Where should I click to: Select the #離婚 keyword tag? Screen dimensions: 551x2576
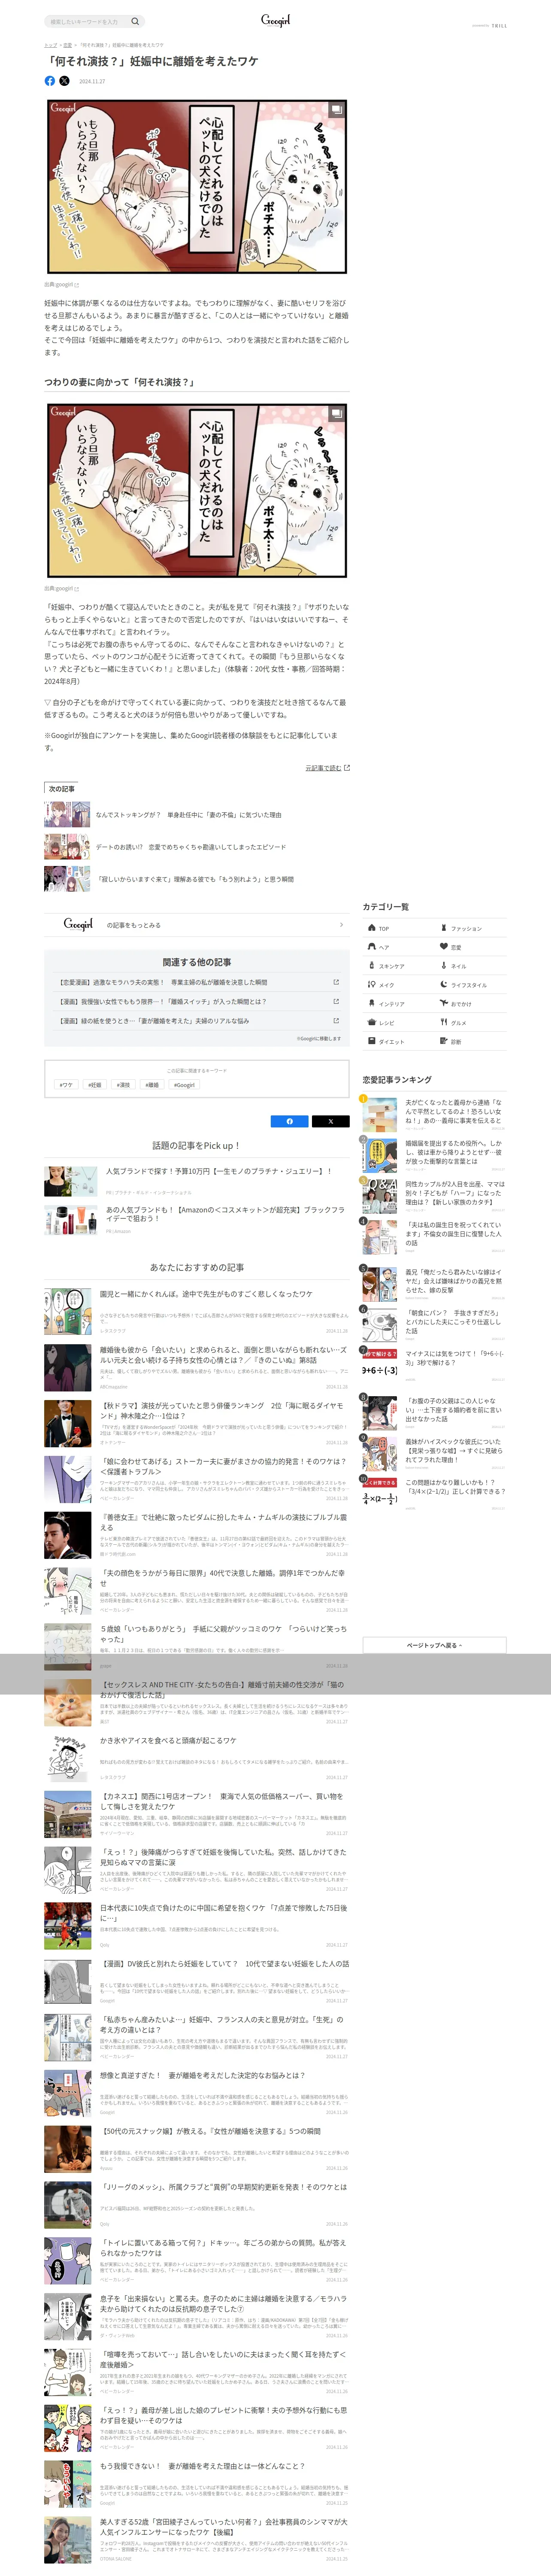tap(152, 1085)
